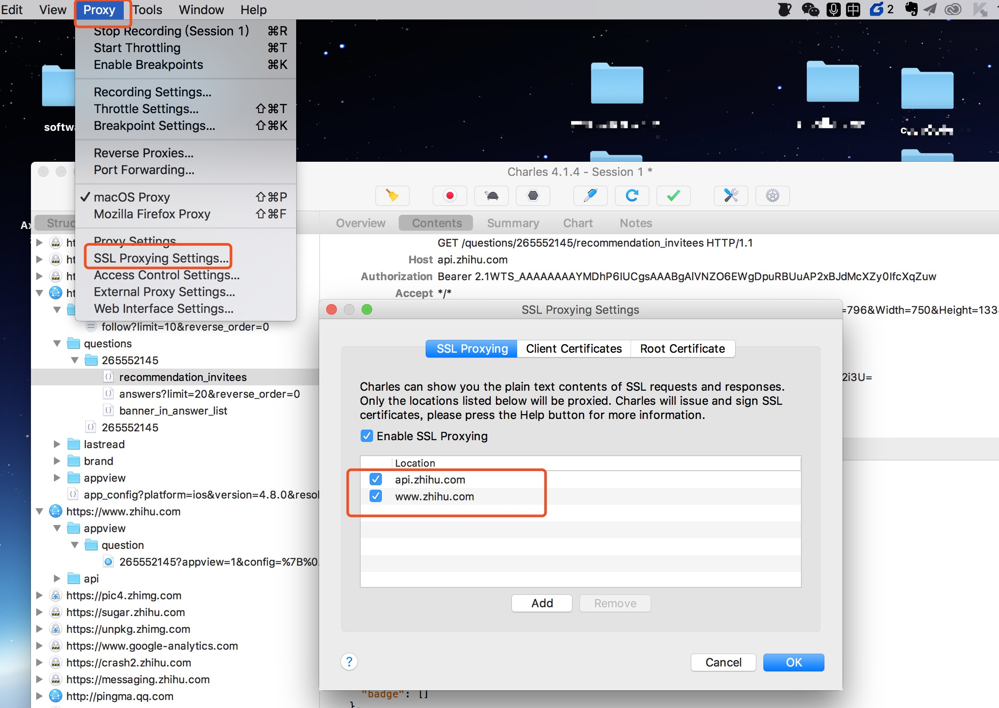
Task: Click the red record button in Charles toolbar
Action: (450, 195)
